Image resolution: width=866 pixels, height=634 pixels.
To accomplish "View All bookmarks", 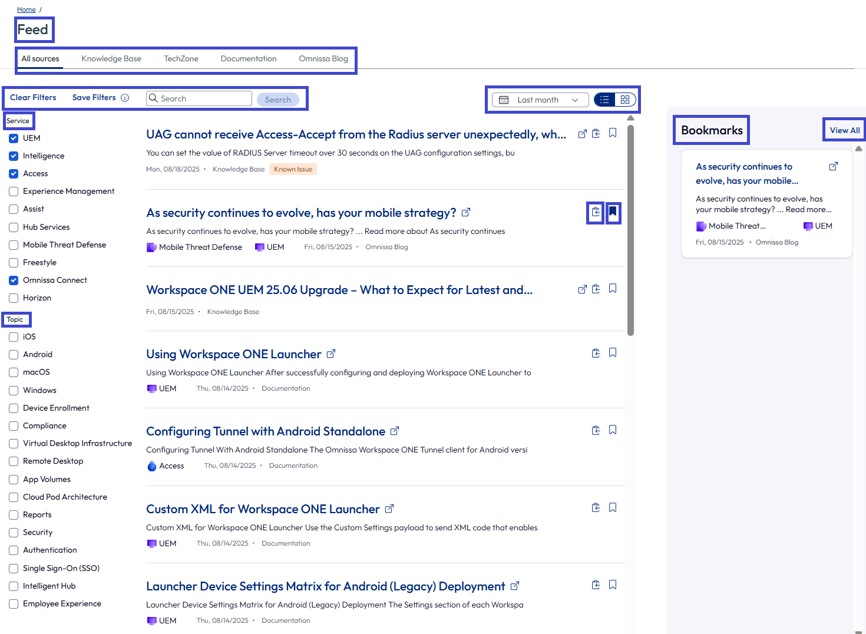I will pyautogui.click(x=845, y=130).
